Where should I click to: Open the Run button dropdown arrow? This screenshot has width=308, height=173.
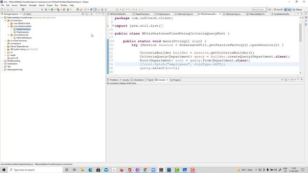[54, 10]
